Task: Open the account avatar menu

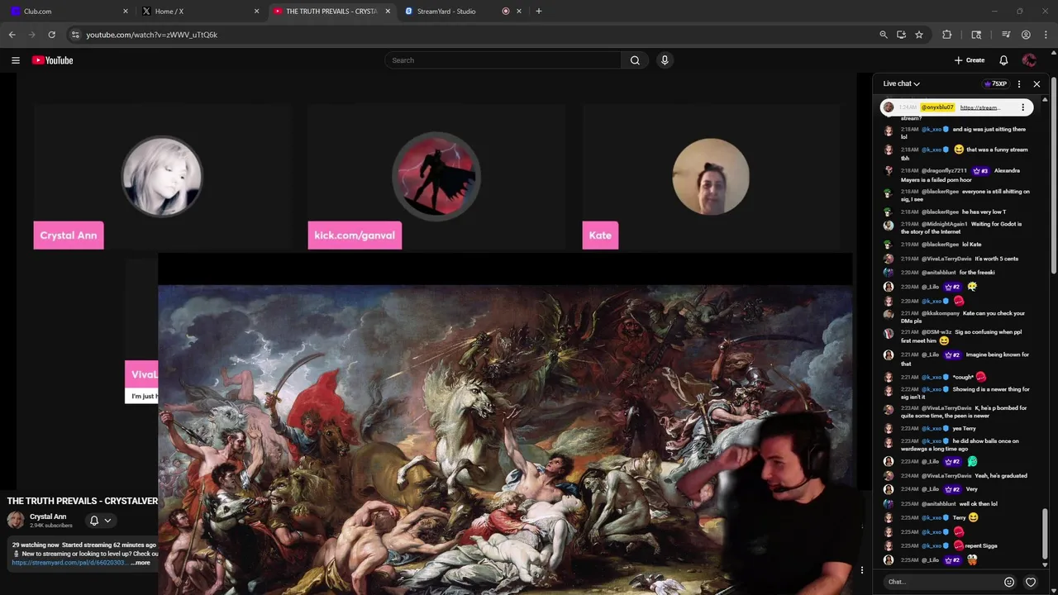Action: pyautogui.click(x=1029, y=60)
